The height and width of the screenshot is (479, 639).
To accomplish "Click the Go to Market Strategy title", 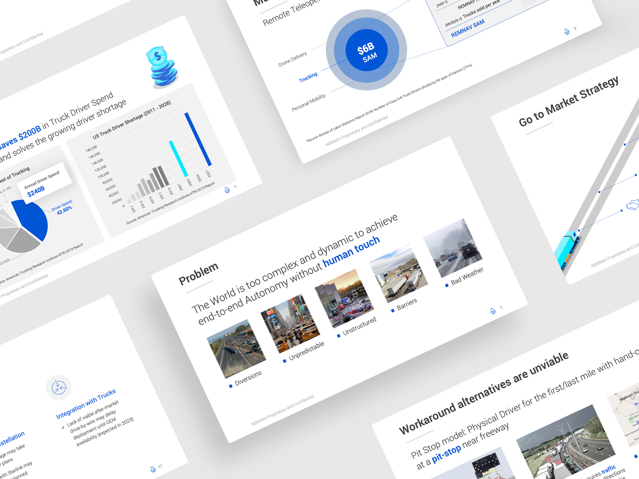I will [568, 101].
